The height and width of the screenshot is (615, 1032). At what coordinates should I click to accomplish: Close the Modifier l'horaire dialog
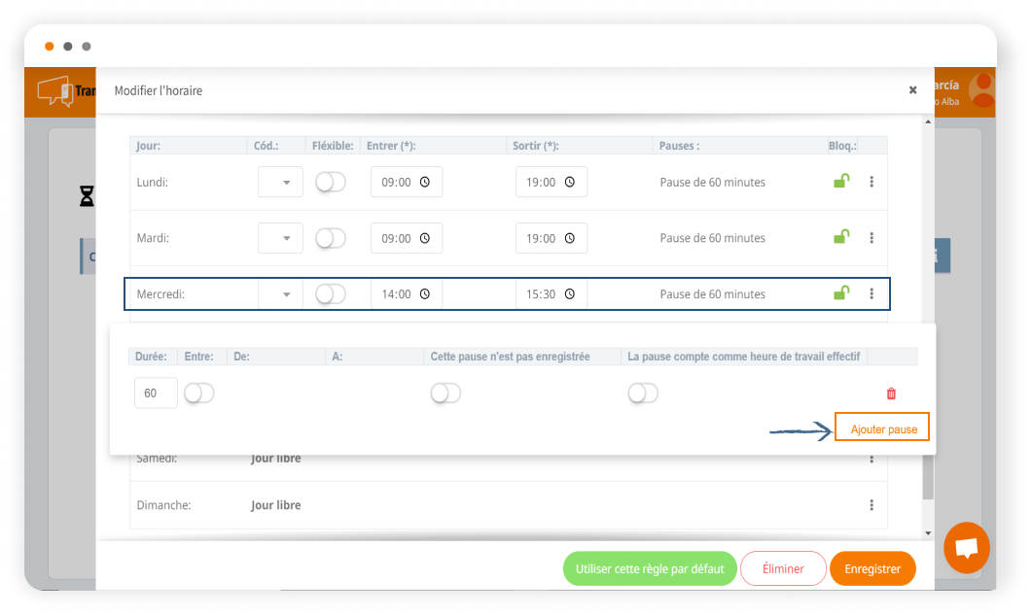click(x=912, y=90)
